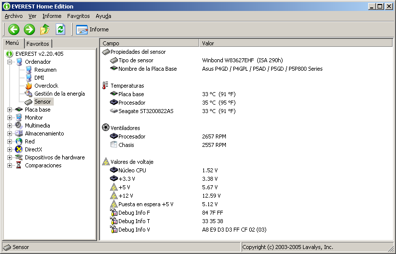
Task: Expand the Dispositivos de hardware node
Action: tap(9, 157)
